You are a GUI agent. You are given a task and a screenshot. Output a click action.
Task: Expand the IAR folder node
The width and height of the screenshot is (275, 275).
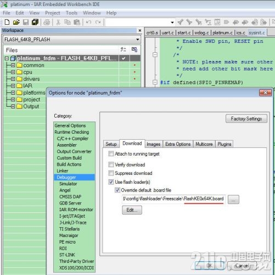(x=13, y=86)
